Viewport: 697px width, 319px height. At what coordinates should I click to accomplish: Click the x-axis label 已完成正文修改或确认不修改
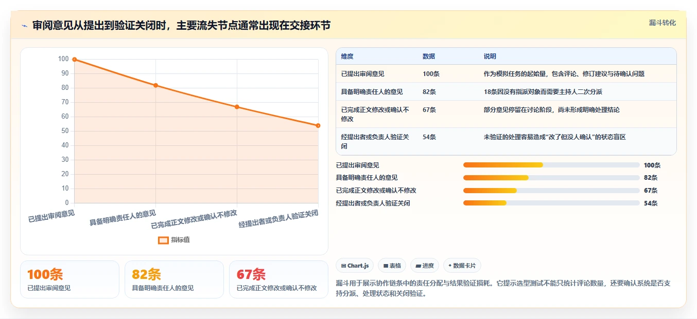194,219
